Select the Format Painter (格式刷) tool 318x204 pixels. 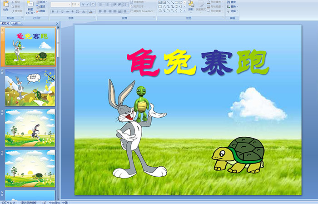(17, 11)
